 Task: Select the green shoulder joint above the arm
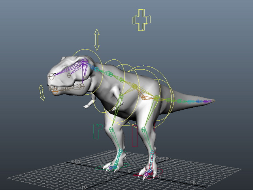pyautogui.click(x=121, y=95)
